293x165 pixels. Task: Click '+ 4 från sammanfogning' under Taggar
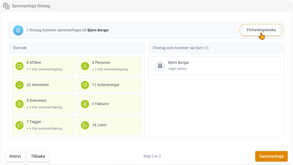(44, 129)
